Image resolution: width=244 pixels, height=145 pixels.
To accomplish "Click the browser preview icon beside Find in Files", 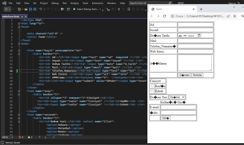I will [68, 9].
